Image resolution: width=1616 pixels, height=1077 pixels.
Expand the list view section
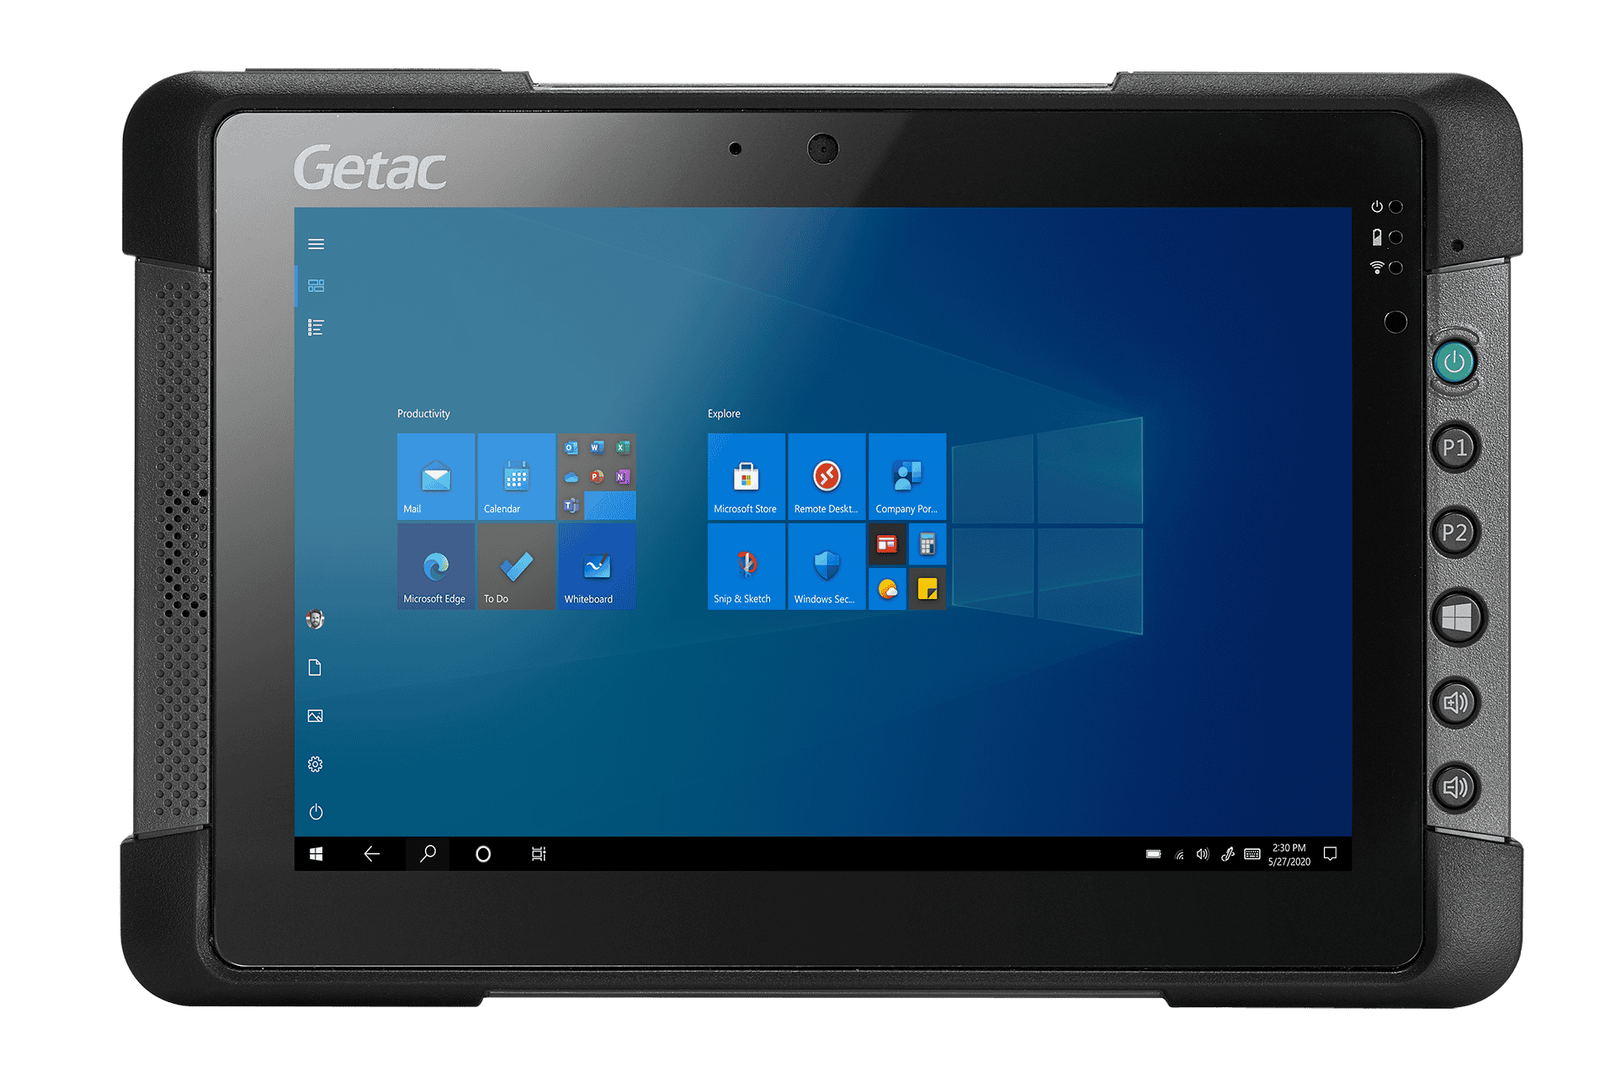click(x=315, y=329)
